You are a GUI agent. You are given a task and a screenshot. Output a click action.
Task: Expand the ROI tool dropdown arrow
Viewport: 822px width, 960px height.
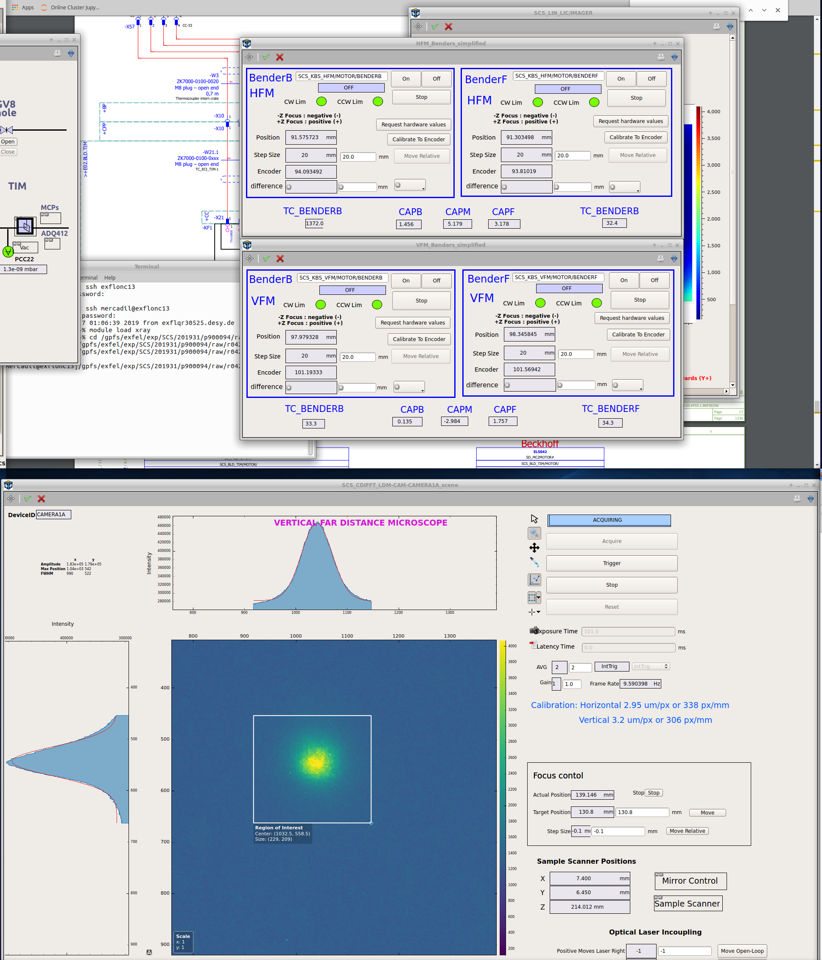[538, 598]
